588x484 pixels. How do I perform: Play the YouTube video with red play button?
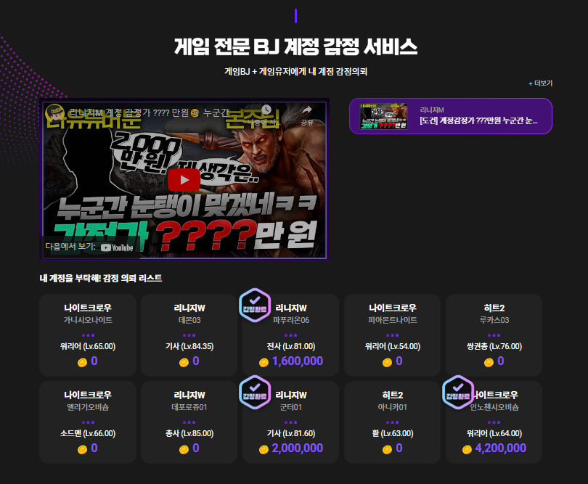pyautogui.click(x=184, y=180)
